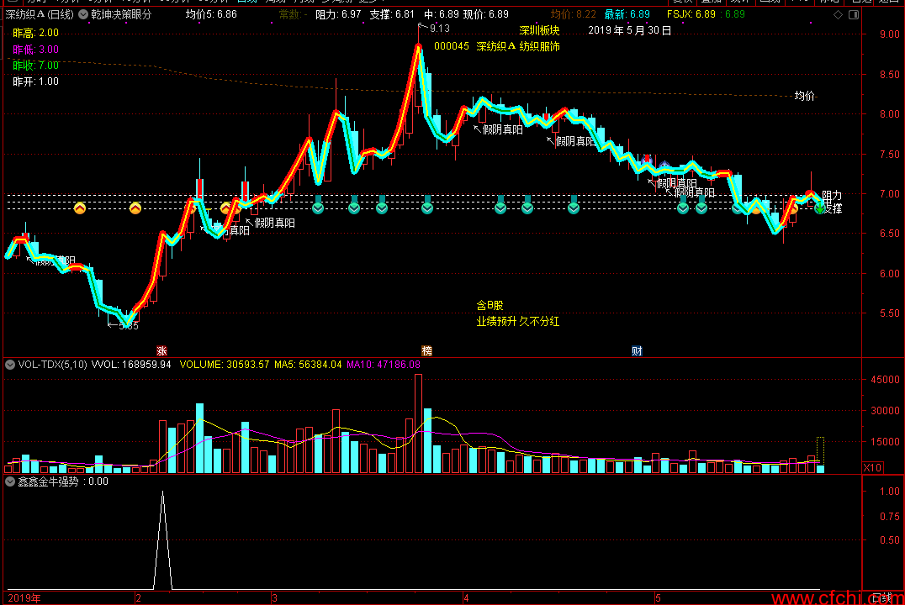
Task: Click the 昨开: 1.00 value
Action: click(36, 82)
